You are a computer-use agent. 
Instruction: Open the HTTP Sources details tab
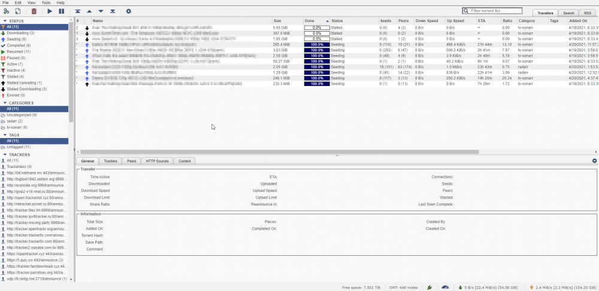point(157,161)
